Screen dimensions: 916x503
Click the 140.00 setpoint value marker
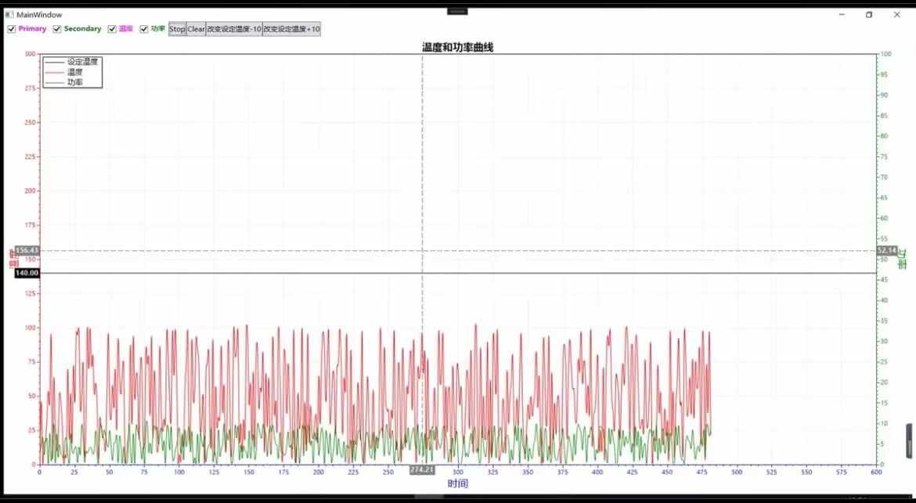coord(27,273)
